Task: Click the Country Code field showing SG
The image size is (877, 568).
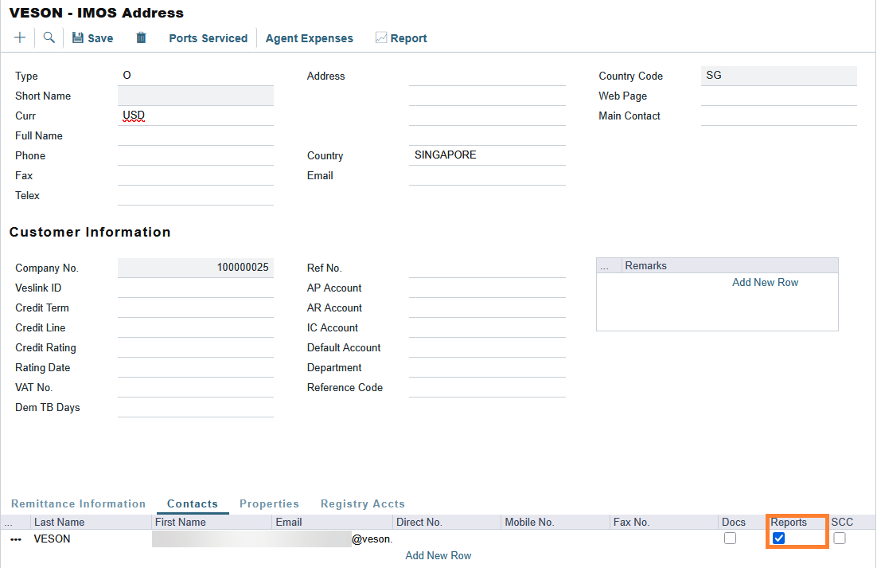Action: [x=778, y=76]
